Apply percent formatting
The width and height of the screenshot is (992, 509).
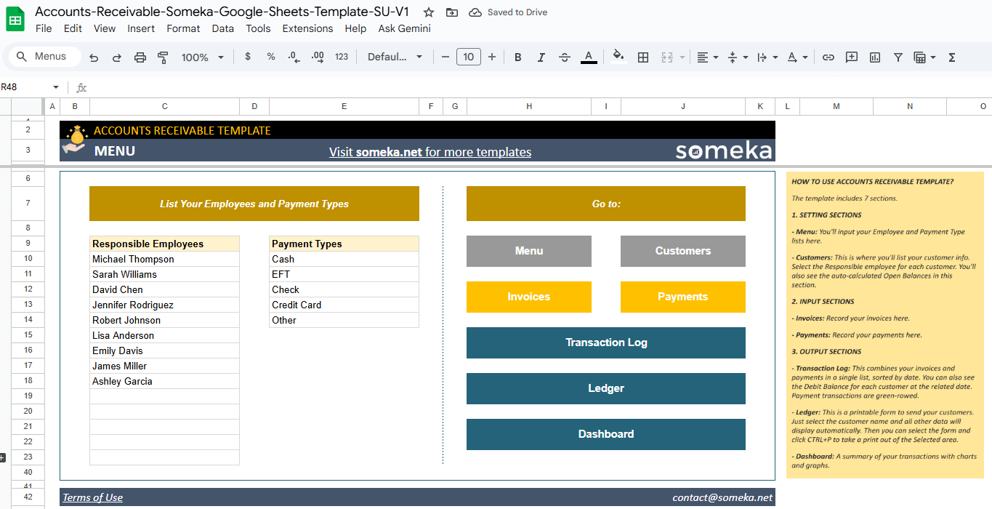[x=270, y=56]
